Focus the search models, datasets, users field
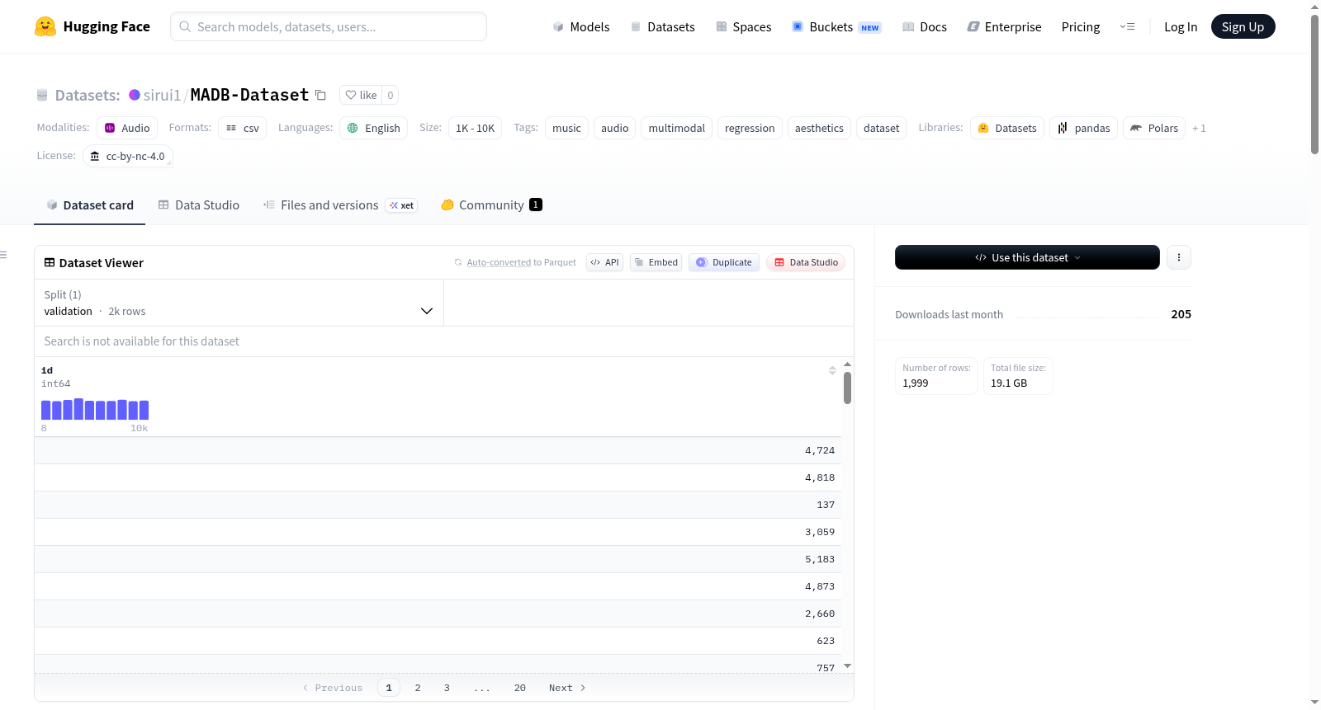The height and width of the screenshot is (710, 1321). [329, 26]
